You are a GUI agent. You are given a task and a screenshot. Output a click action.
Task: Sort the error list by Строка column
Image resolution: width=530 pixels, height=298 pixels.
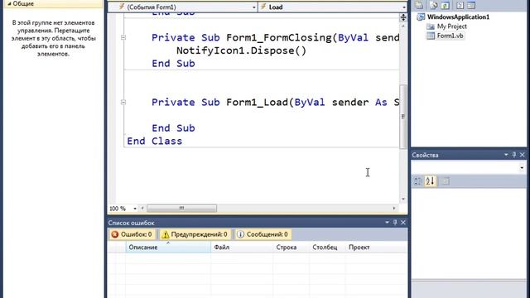[x=291, y=248]
